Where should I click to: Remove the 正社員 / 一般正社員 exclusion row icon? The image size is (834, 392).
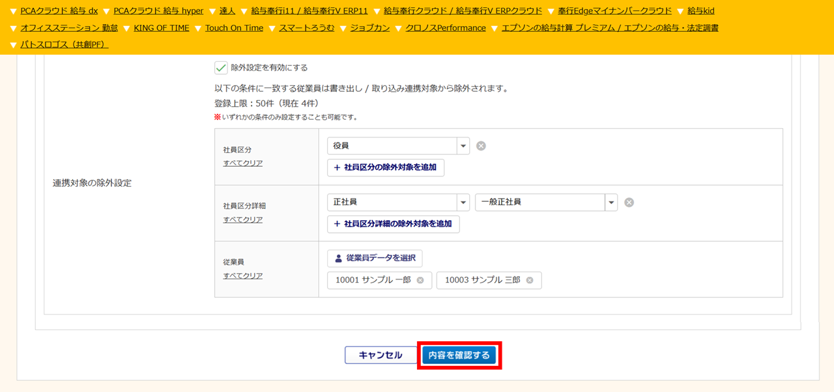[629, 203]
